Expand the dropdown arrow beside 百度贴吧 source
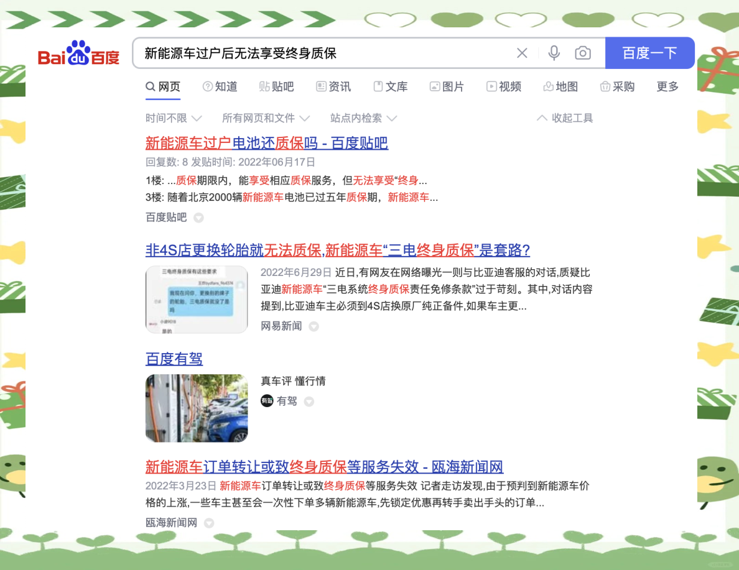739x570 pixels. pos(199,218)
